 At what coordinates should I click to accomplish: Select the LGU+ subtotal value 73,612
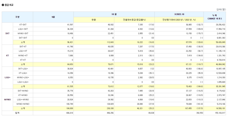[111, 86]
